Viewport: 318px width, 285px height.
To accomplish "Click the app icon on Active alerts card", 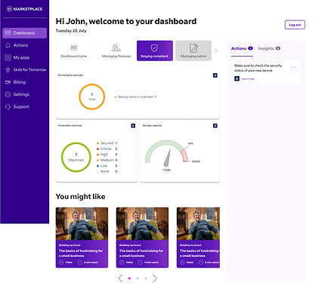I will coord(215,75).
